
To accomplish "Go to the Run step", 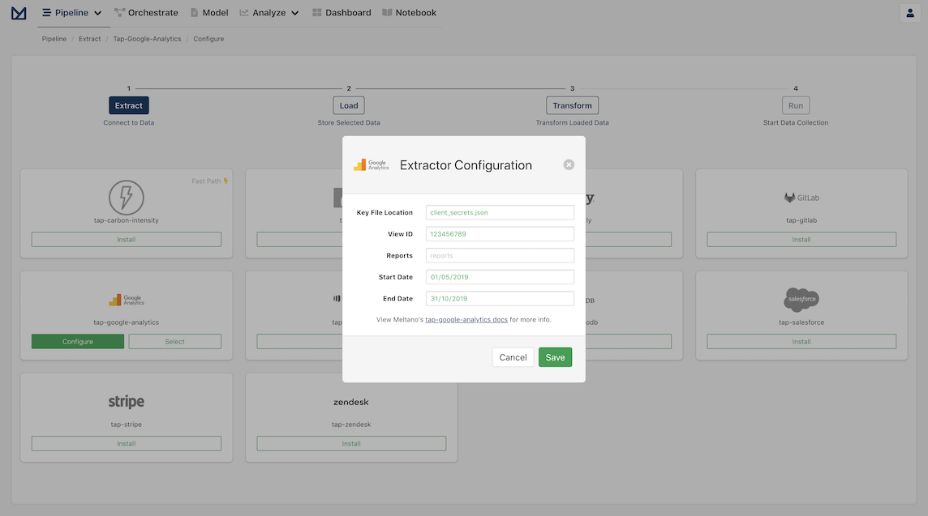I will 796,105.
